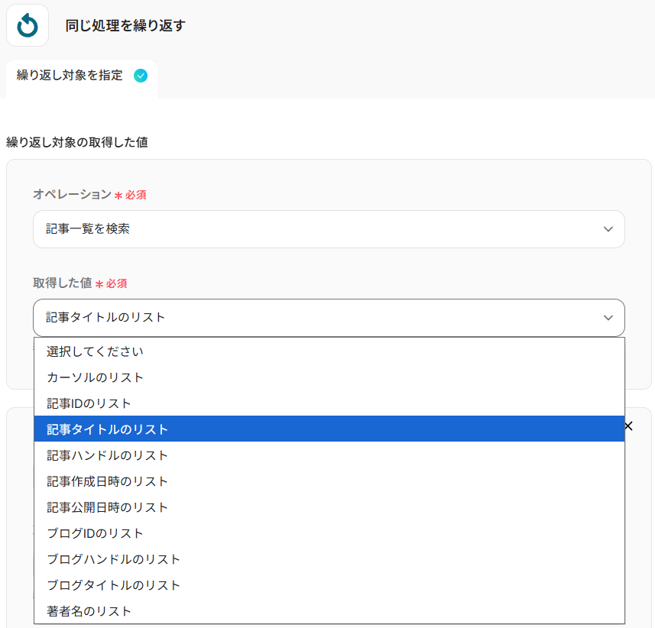Click the X close icon at right
This screenshot has height=628, width=655.
[628, 426]
